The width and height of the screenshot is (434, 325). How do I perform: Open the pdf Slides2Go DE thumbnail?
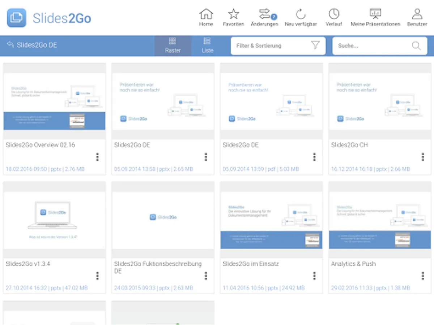[x=272, y=101]
